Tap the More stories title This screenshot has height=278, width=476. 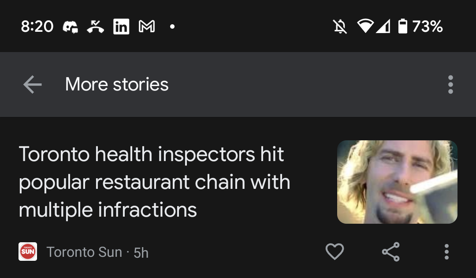(x=116, y=84)
